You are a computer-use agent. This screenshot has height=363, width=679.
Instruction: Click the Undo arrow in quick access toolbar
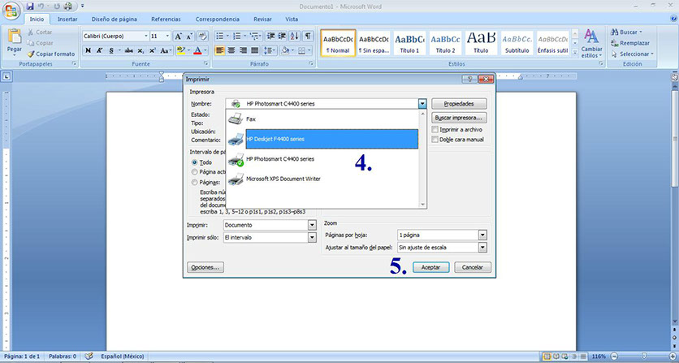click(41, 6)
